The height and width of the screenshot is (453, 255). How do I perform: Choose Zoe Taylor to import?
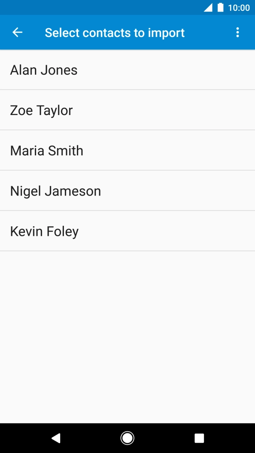point(42,110)
